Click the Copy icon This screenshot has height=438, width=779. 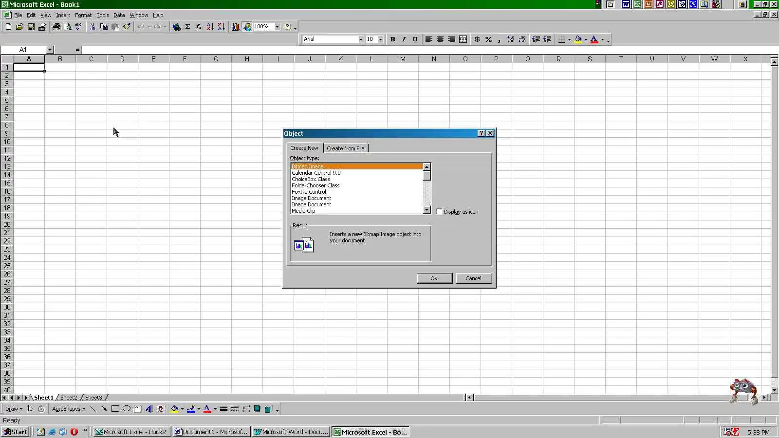tap(104, 27)
